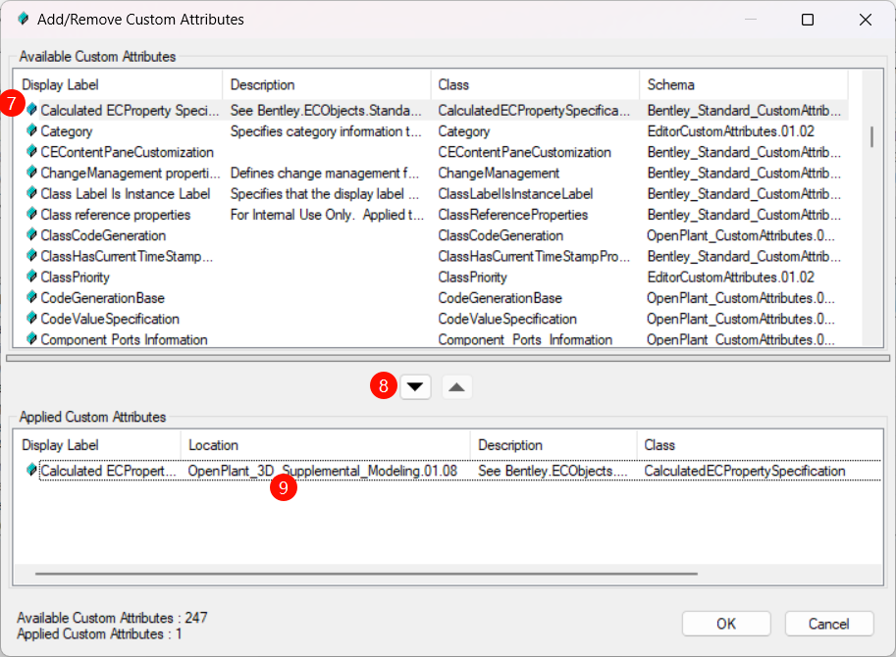This screenshot has height=657, width=896.
Task: Close the Add/Remove Custom Attributes dialog
Action: [x=866, y=20]
